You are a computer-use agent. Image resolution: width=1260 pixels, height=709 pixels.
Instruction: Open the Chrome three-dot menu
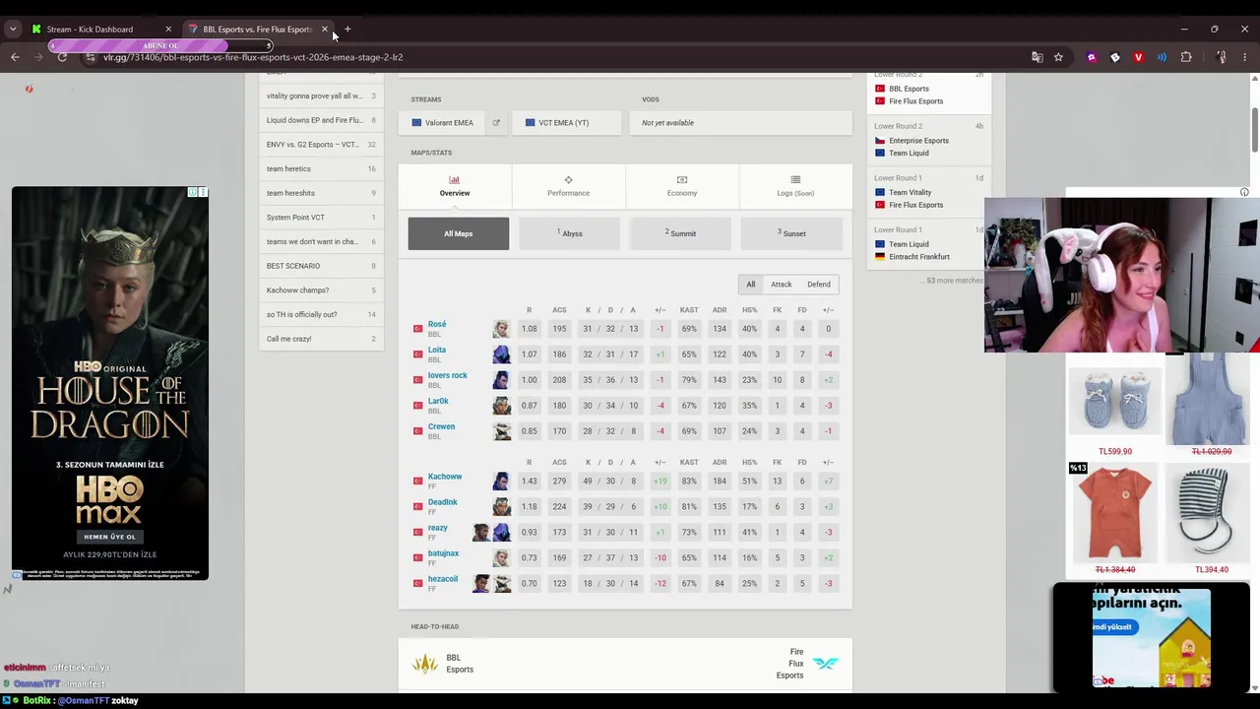click(x=1244, y=57)
